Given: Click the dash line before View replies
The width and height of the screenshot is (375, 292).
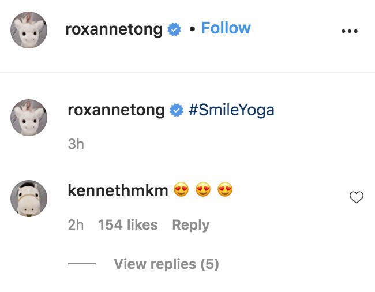Looking at the screenshot, I should 81,264.
